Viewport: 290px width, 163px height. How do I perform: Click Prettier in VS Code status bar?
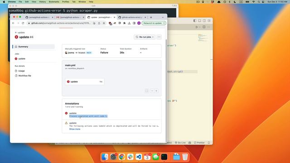[x=199, y=143]
